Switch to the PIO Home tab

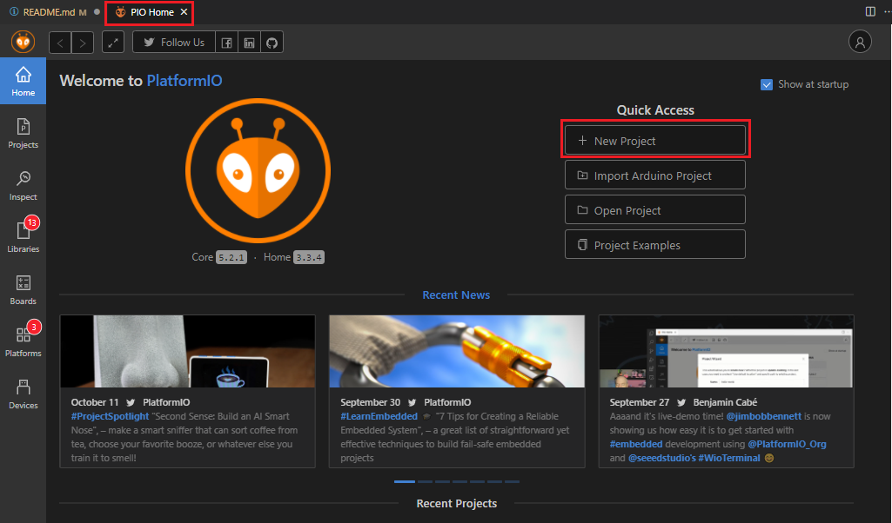[x=150, y=12]
